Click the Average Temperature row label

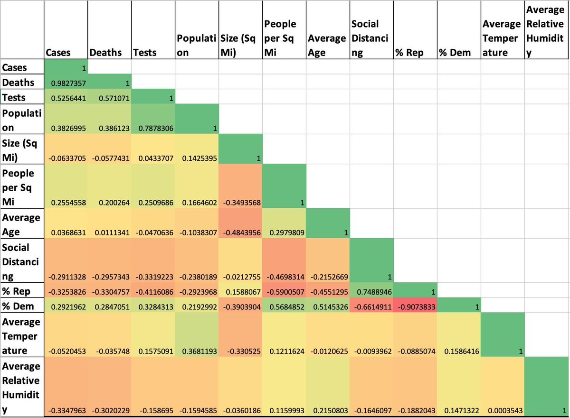click(21, 334)
